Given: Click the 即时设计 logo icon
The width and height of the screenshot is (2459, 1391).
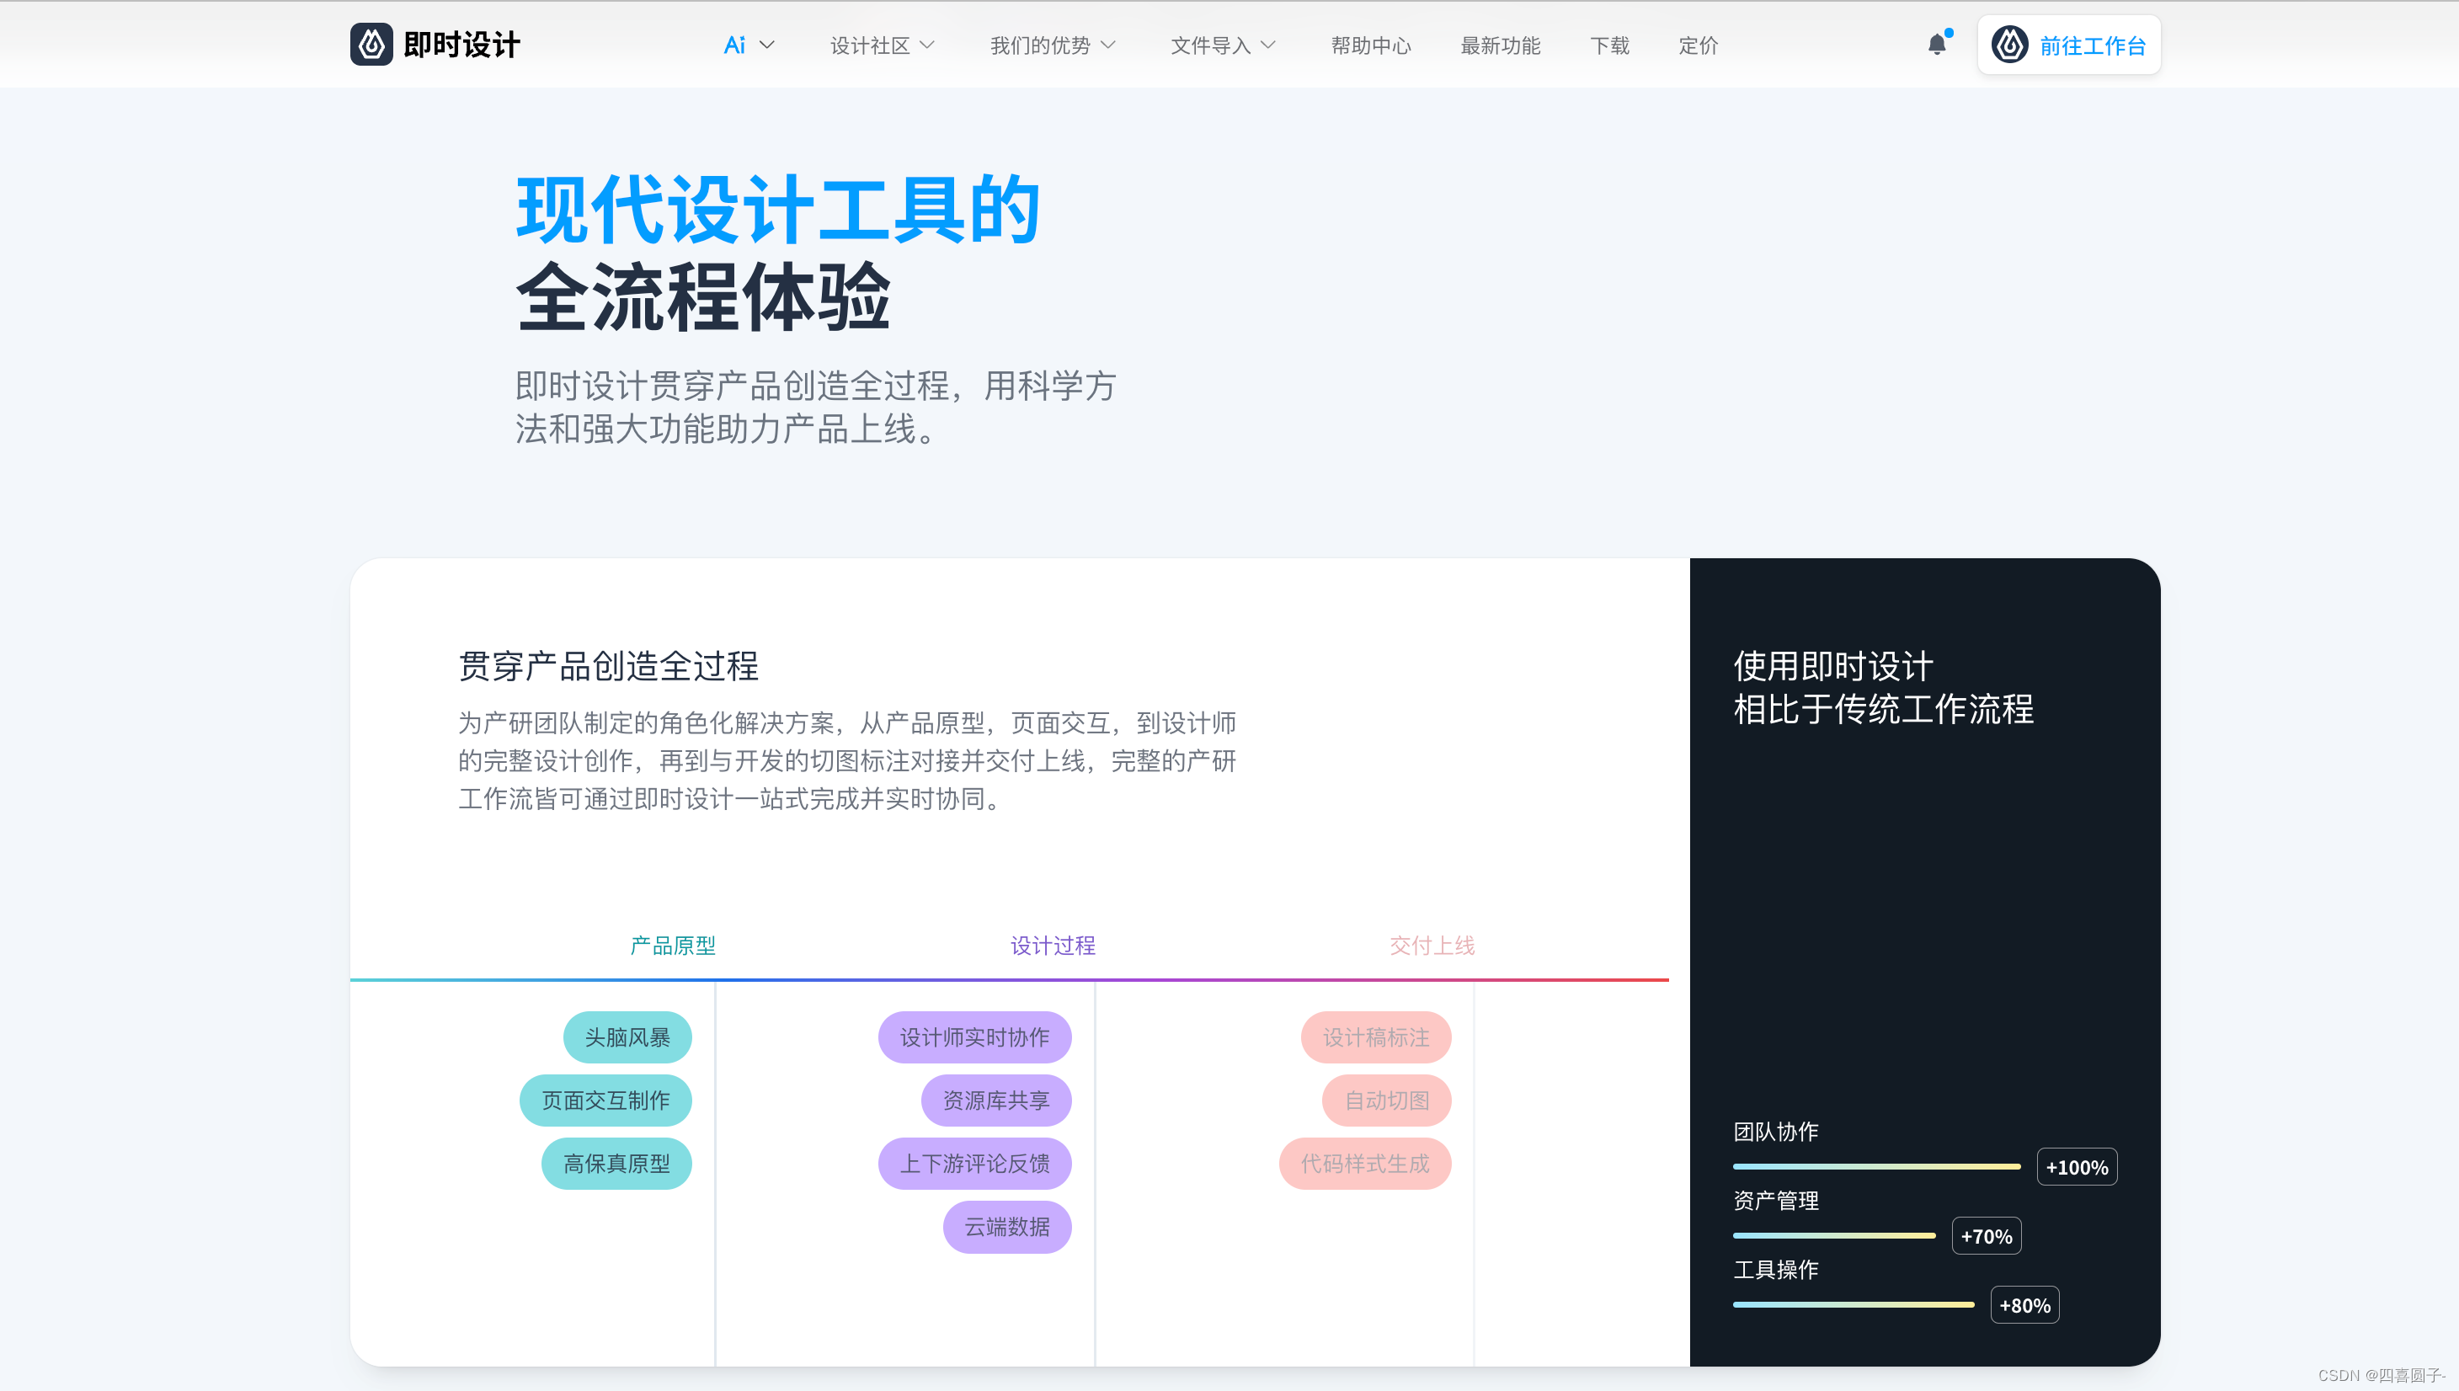Looking at the screenshot, I should click(x=371, y=45).
